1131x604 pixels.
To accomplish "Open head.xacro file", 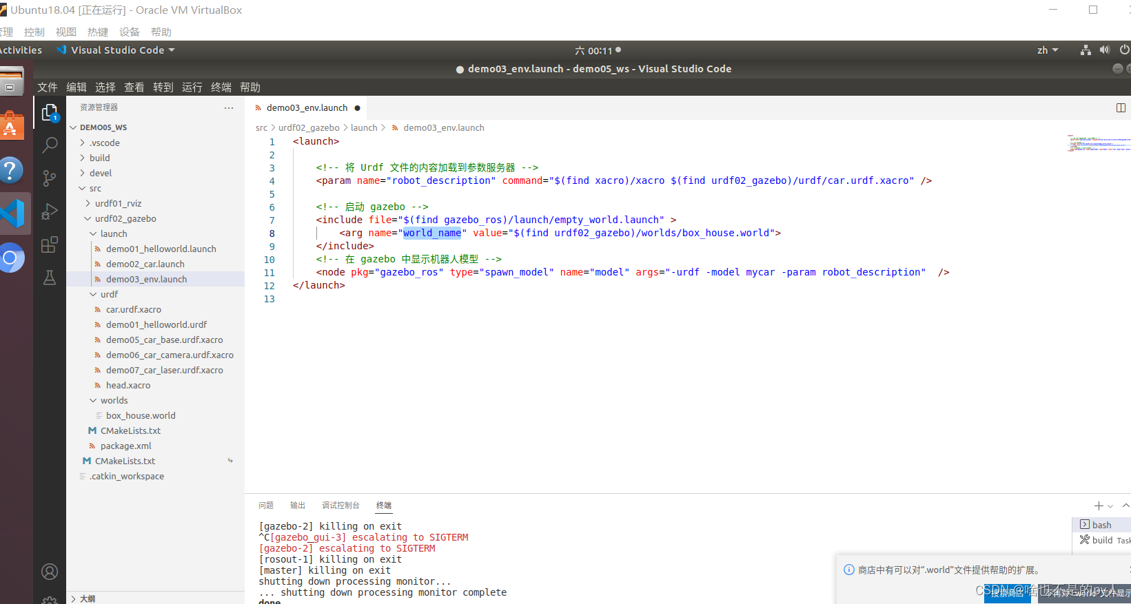I will tap(155, 385).
